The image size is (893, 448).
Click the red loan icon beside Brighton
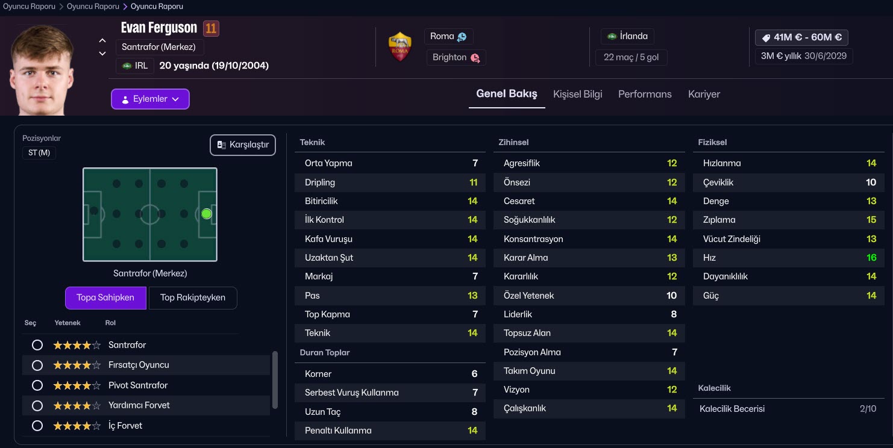tap(475, 58)
